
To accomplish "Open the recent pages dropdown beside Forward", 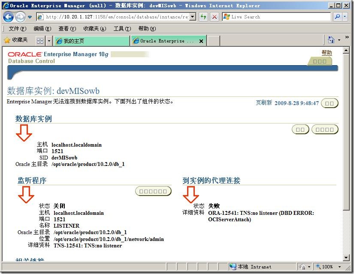I will click(30, 17).
